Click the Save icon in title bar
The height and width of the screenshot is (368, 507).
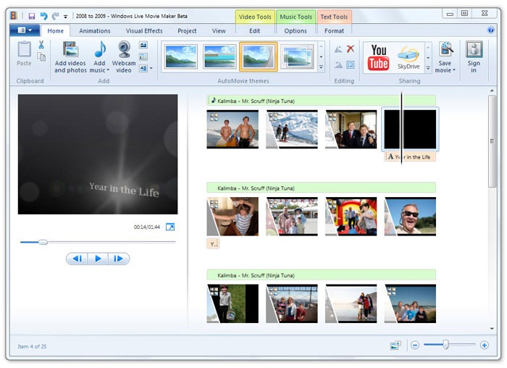click(32, 16)
